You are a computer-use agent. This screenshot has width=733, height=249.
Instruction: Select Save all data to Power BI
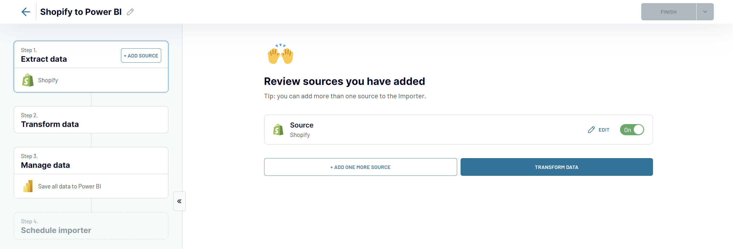point(91,186)
